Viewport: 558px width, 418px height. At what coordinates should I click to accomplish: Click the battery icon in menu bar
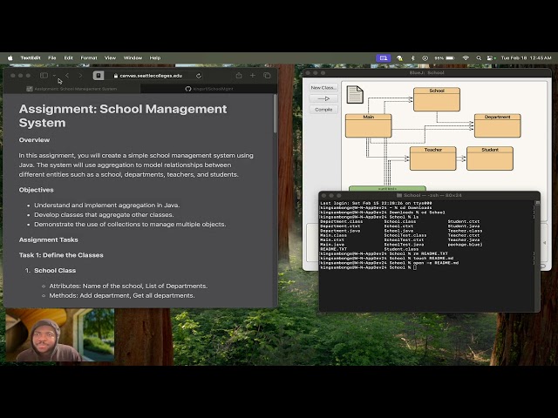tap(450, 58)
